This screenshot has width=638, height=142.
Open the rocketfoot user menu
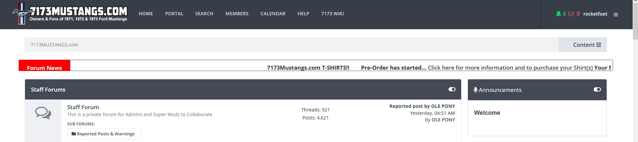(x=595, y=14)
